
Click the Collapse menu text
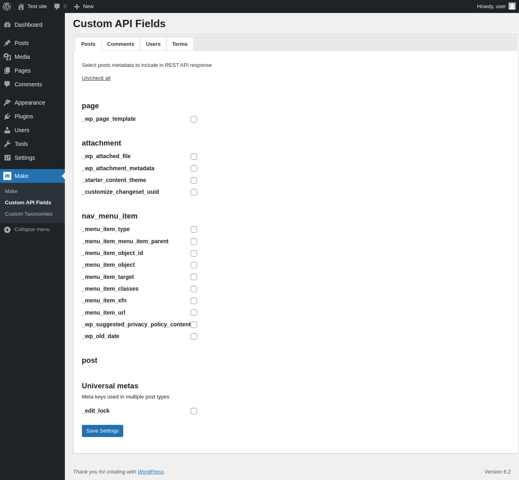pyautogui.click(x=32, y=229)
